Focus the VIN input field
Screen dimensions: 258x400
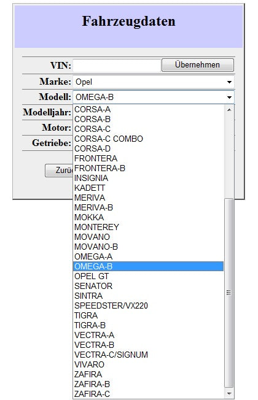117,66
